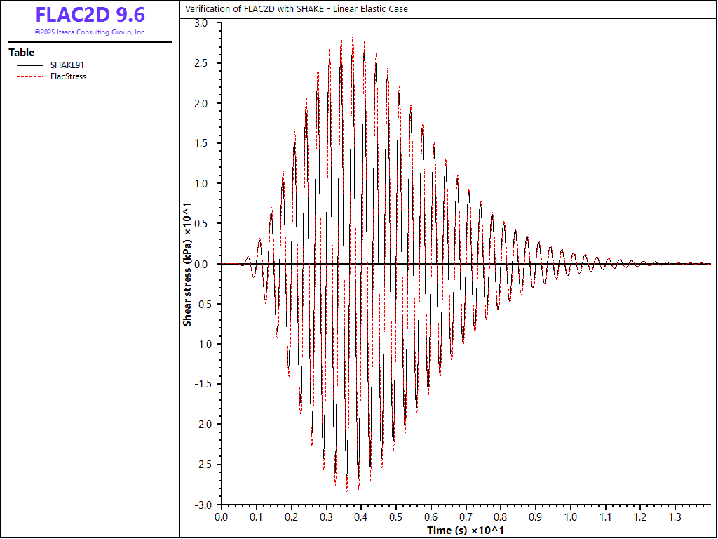Click the SHAKE91 legend label

[67, 65]
